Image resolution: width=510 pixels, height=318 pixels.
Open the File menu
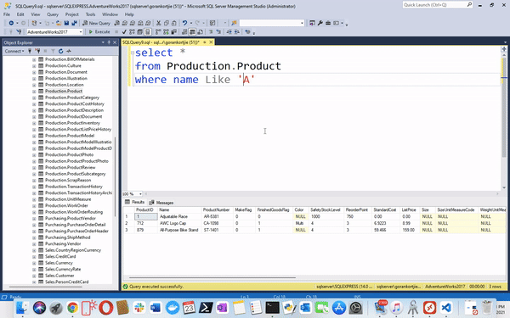point(7,14)
